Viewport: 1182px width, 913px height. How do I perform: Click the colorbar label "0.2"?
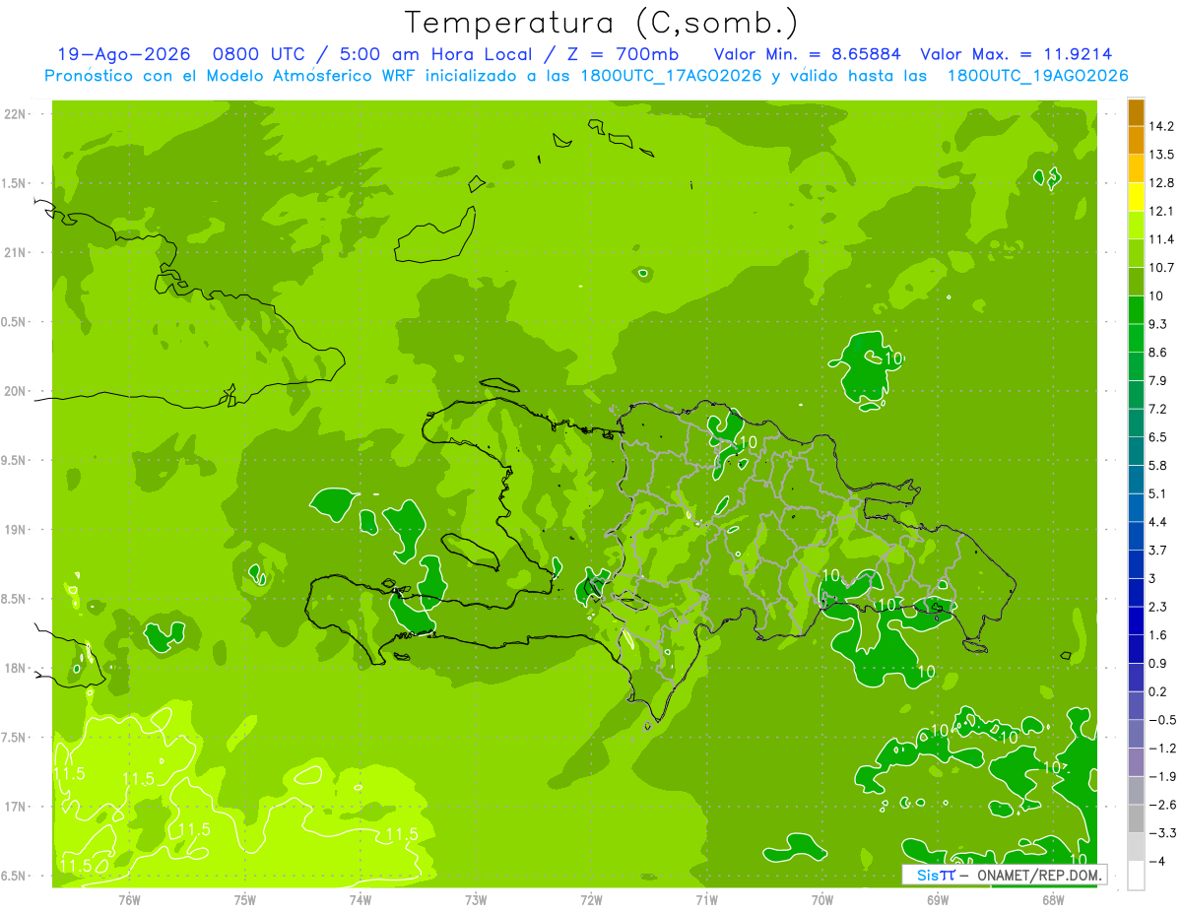[1158, 691]
